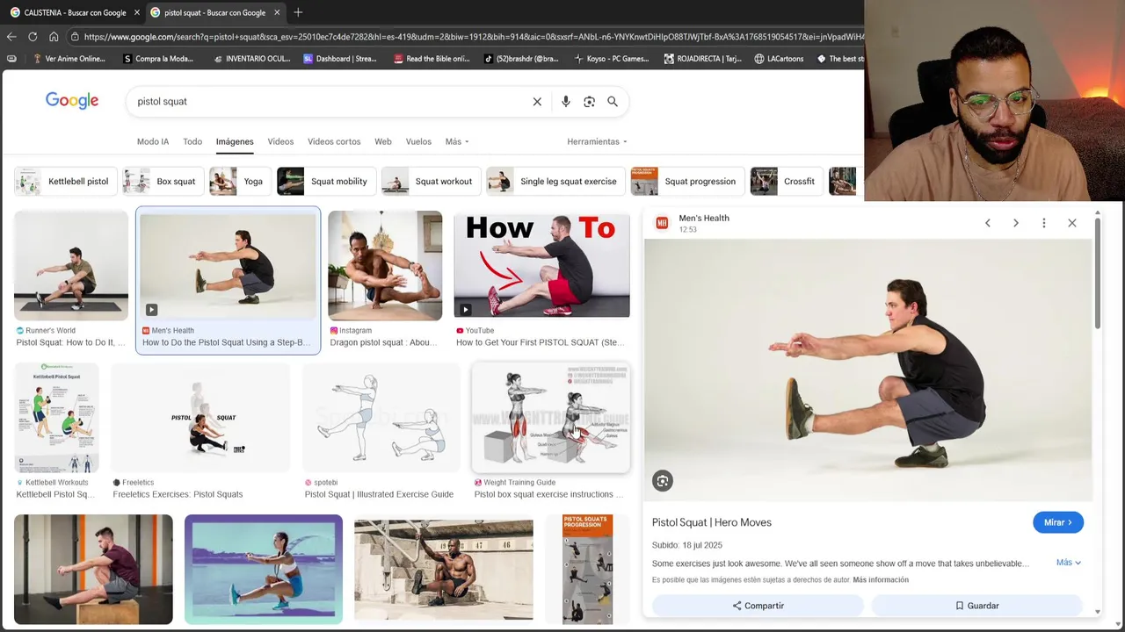Click the Guardar button
The height and width of the screenshot is (632, 1125).
coord(976,606)
